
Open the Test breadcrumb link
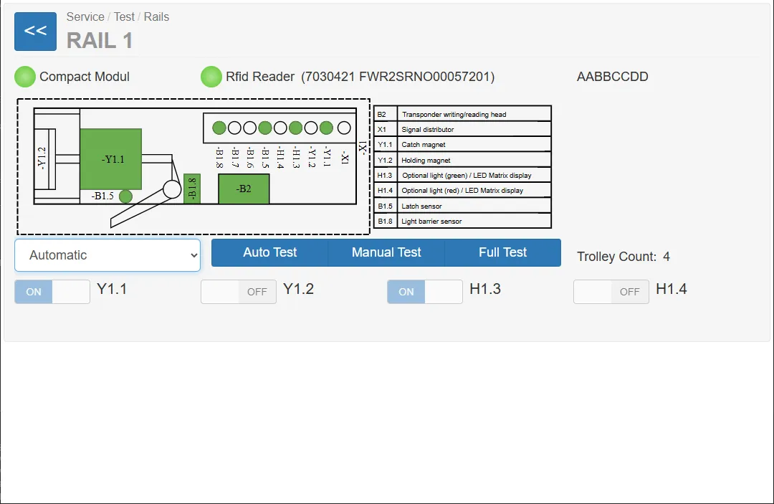[124, 16]
